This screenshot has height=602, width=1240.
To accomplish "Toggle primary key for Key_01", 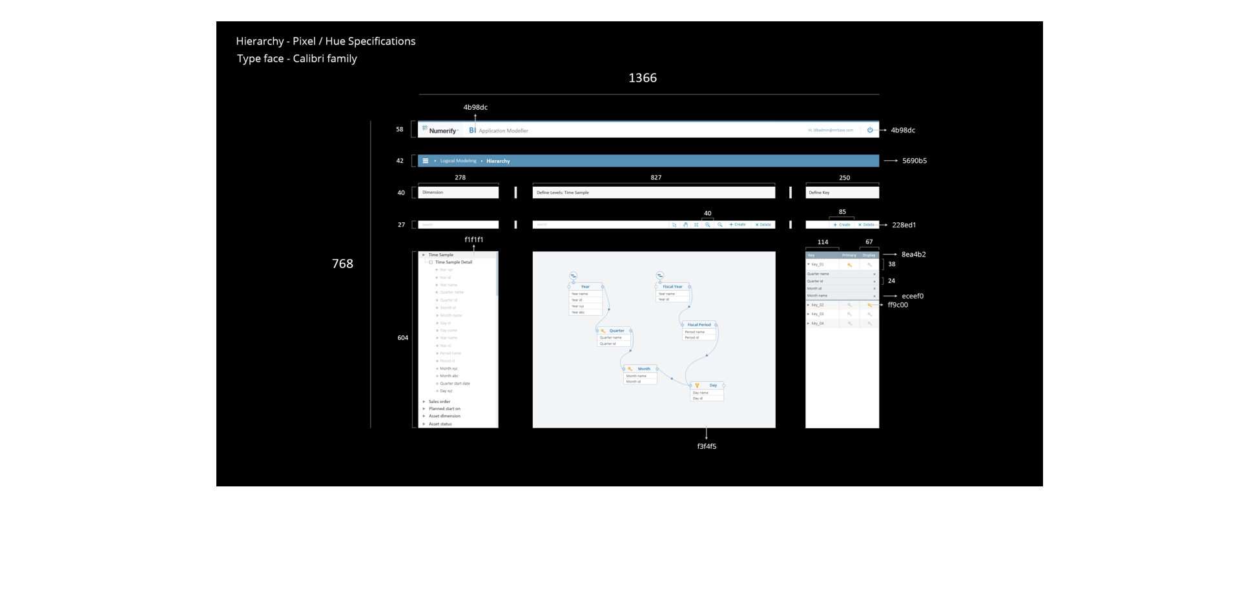I will pyautogui.click(x=849, y=265).
